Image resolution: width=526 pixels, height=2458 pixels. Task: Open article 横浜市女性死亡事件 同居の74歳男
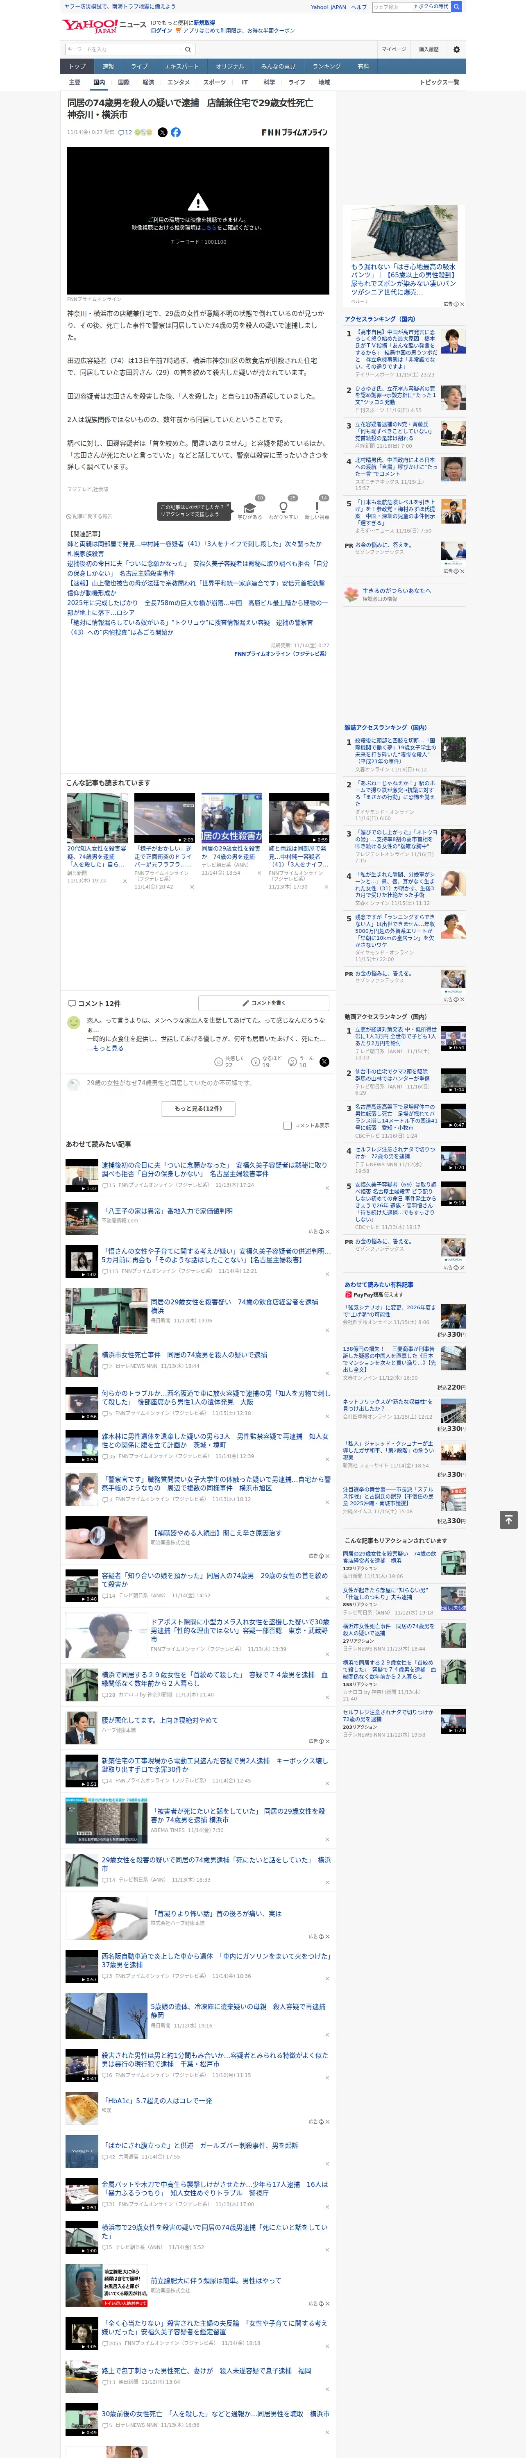(x=184, y=1354)
